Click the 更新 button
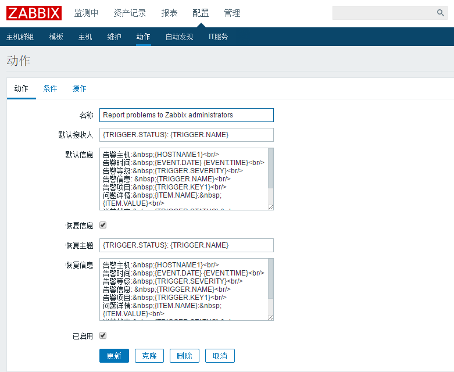The image size is (454, 372). click(x=114, y=356)
